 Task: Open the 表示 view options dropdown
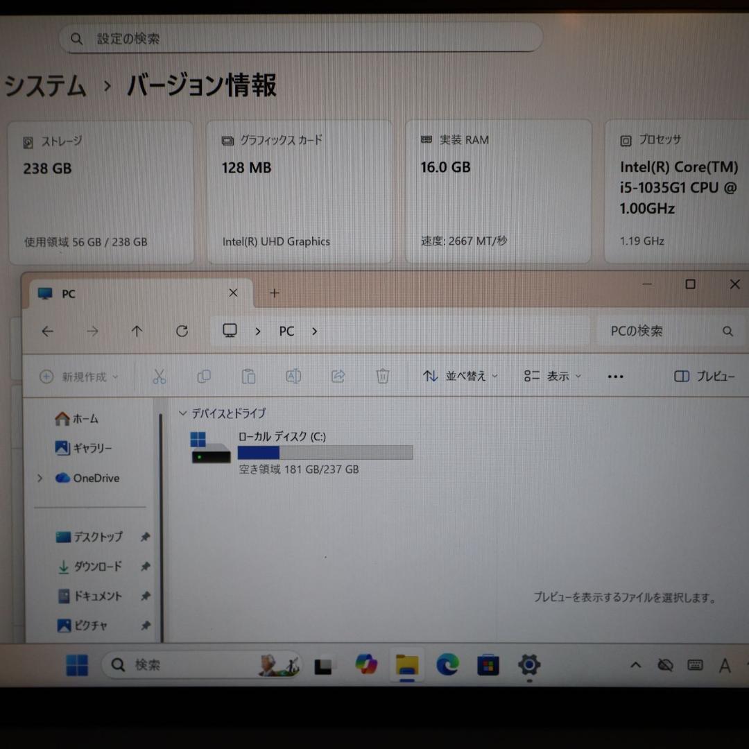[x=552, y=376]
